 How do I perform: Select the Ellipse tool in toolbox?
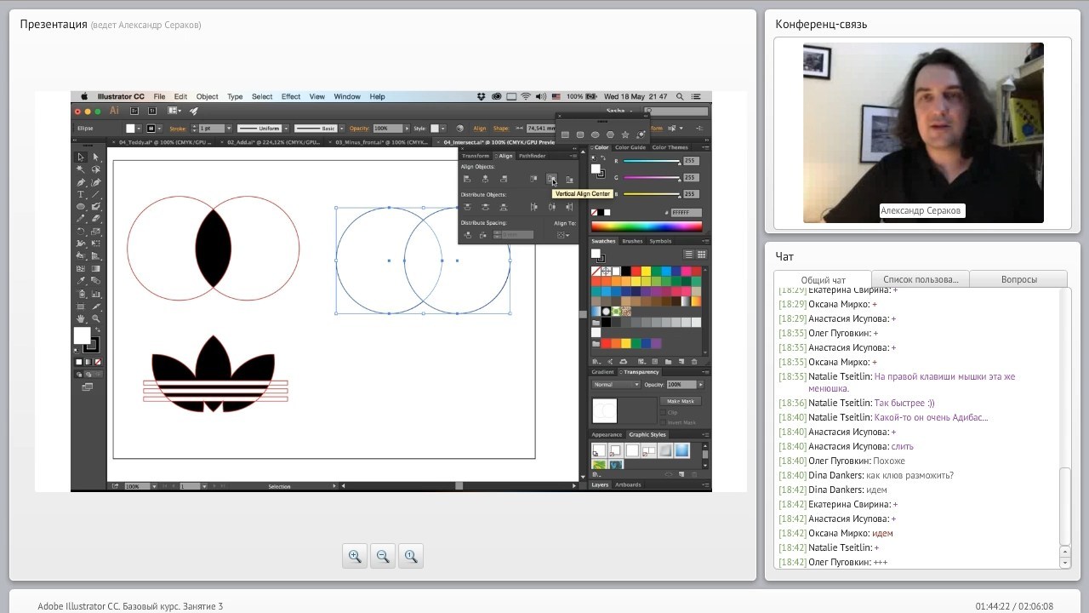tap(80, 207)
